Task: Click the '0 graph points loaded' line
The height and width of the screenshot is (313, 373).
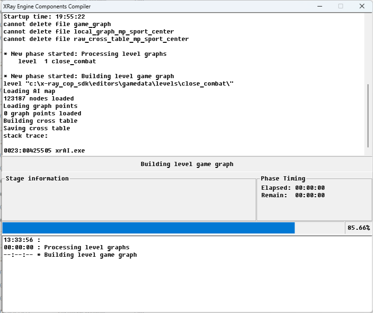Action: click(42, 113)
